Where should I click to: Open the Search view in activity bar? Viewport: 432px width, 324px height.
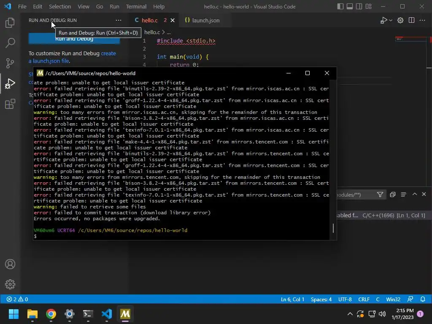[10, 43]
